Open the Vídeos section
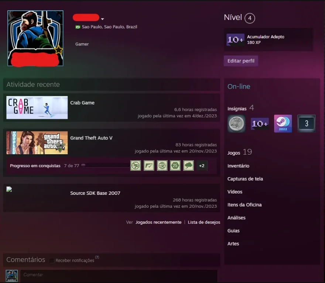Screen dimensions: 325x283 [x=235, y=192]
